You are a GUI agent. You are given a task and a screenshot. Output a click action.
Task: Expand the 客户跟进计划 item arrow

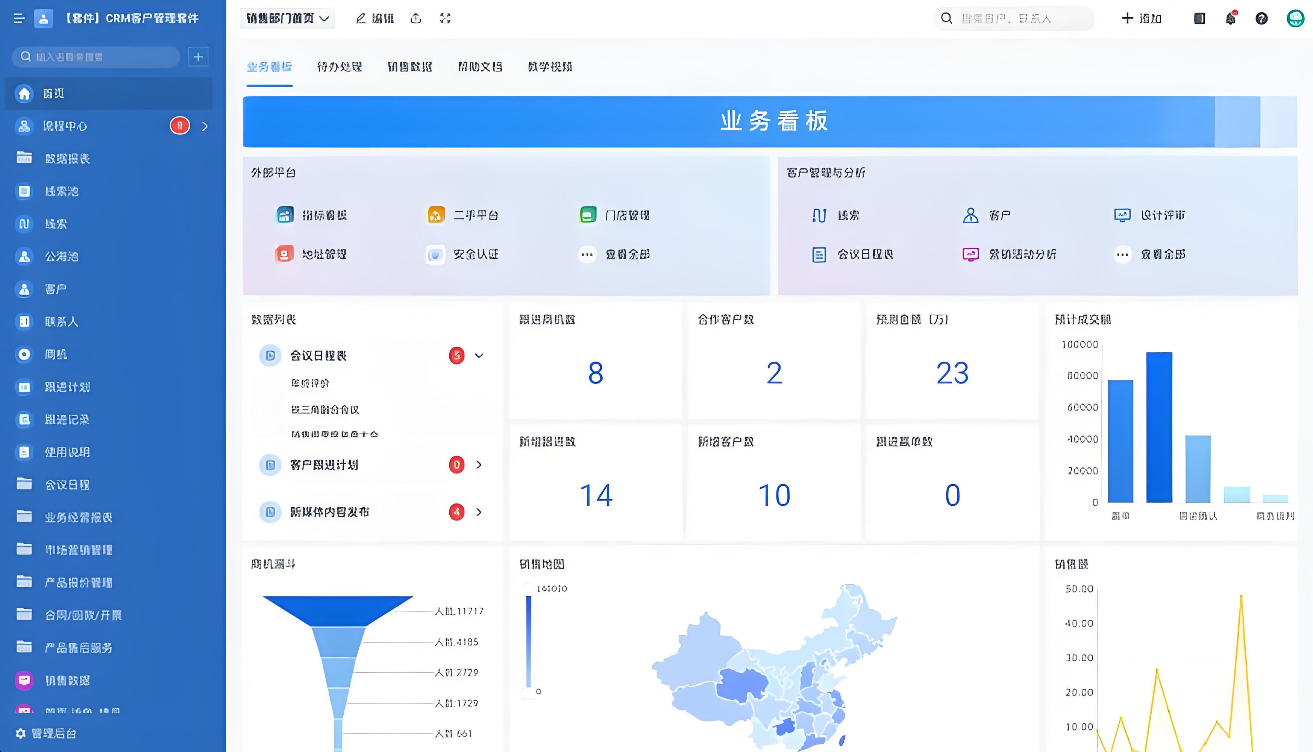pyautogui.click(x=480, y=465)
